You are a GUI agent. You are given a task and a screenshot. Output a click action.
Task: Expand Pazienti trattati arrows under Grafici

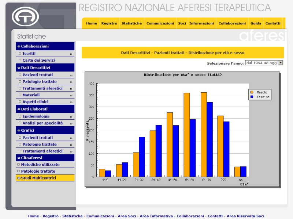[71, 138]
